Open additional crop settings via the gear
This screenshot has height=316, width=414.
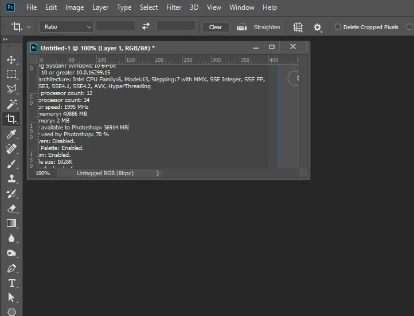pyautogui.click(x=317, y=27)
